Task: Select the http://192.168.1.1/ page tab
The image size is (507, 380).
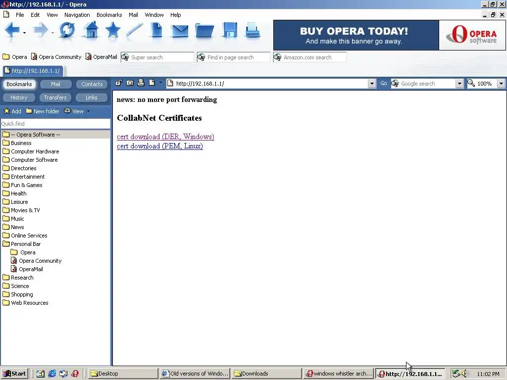Action: coord(33,71)
